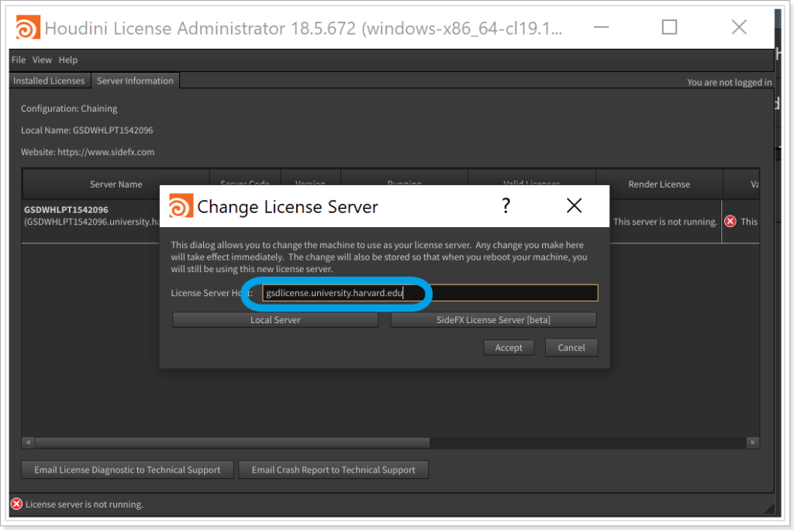
Task: Open the View menu
Action: pyautogui.click(x=42, y=60)
